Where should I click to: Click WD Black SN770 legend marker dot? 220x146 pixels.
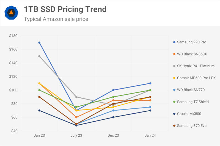[x=174, y=90]
